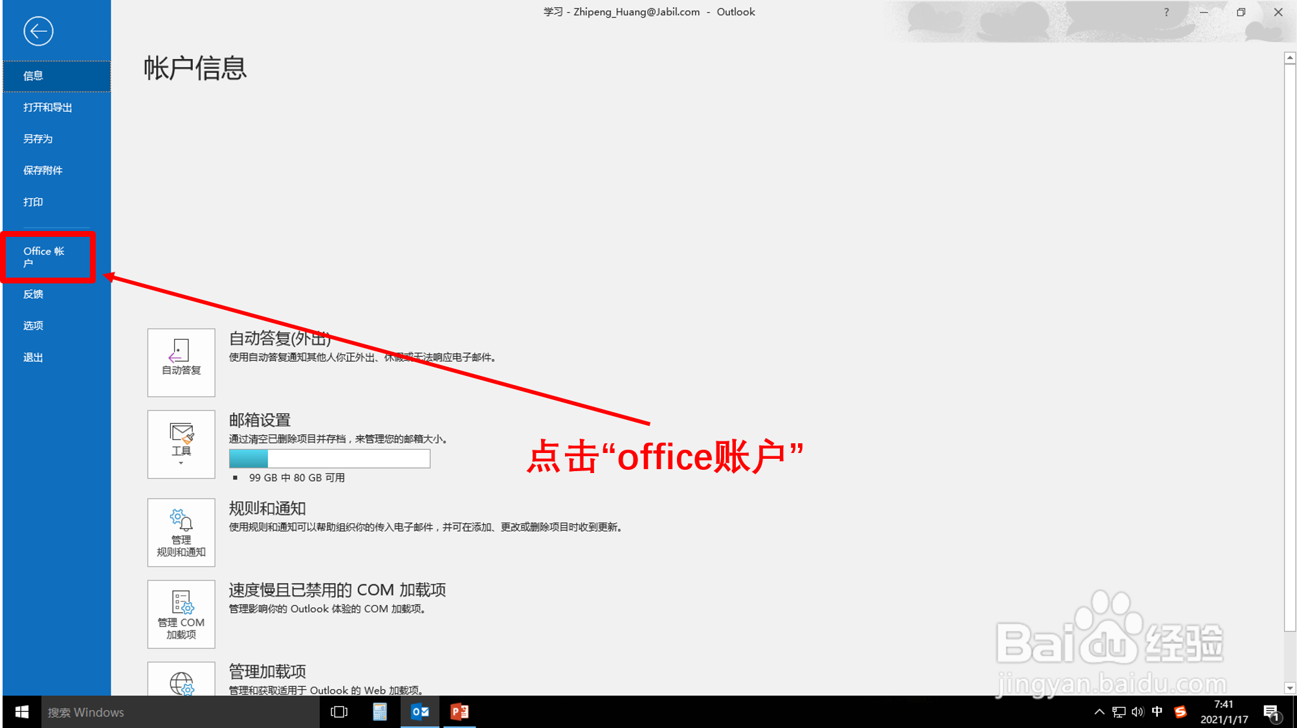
Task: Switch to the 信息 section
Action: pyautogui.click(x=33, y=76)
